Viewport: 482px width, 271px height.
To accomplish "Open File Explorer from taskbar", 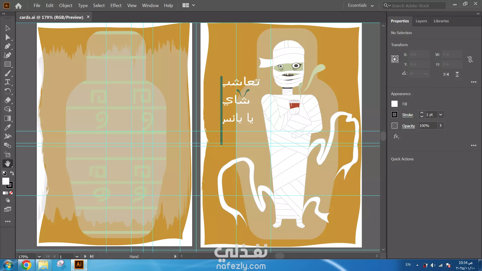I will 43,265.
